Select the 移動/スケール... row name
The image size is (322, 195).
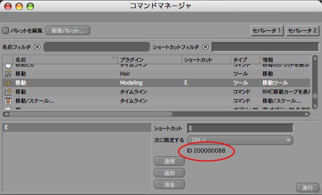[x=35, y=101]
